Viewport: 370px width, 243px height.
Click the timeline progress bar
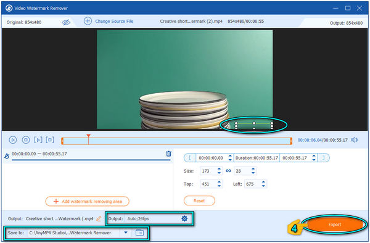tap(176, 141)
